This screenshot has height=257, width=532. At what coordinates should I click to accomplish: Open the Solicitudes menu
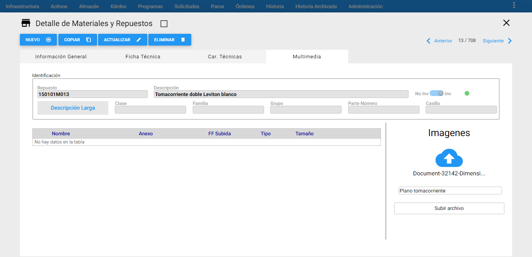click(x=187, y=6)
